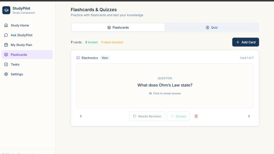Viewport: 274px width, 154px height.
Task: Click the 'Study Companion' subtitle
Action: pos(24,13)
